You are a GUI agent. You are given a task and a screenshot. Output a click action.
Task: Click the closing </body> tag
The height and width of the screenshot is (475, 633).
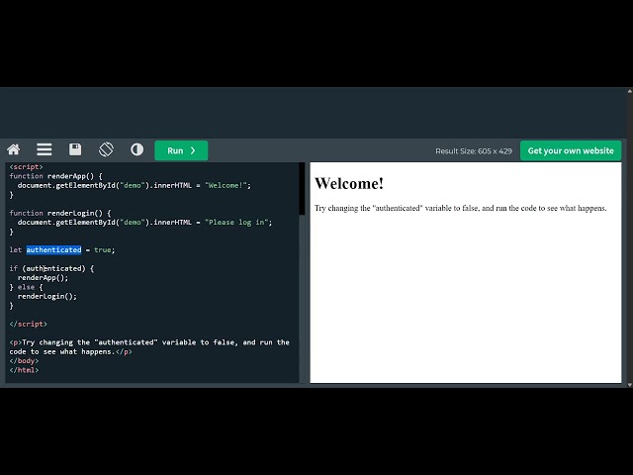point(24,360)
